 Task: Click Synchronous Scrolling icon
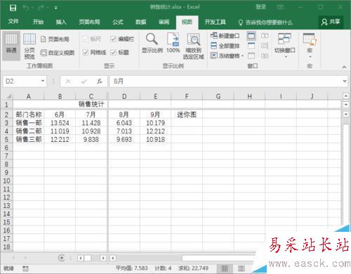point(265,46)
